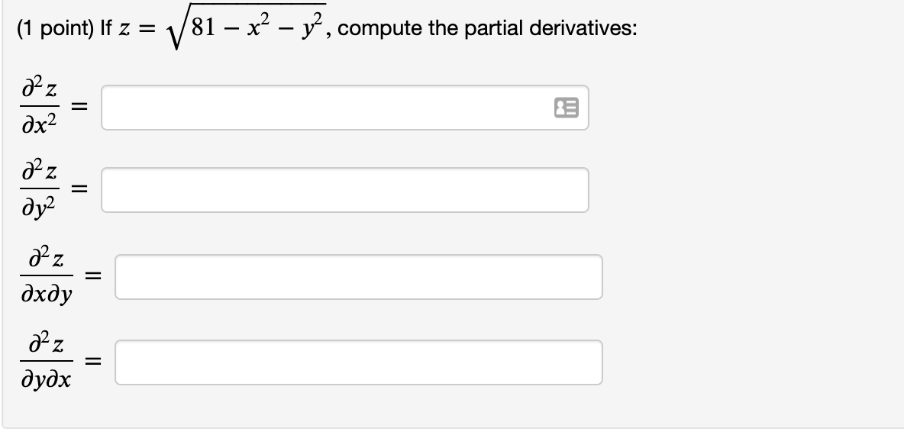Click the ∂²z/∂y² fraction label
904x438 pixels.
pyautogui.click(x=40, y=189)
